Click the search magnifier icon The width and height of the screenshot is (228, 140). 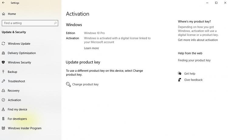tap(55, 23)
